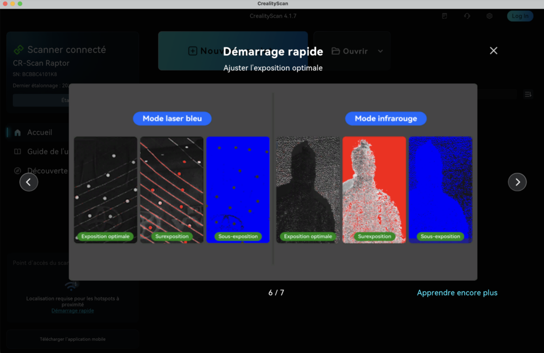Open the support headset icon
Image resolution: width=544 pixels, height=353 pixels.
467,16
